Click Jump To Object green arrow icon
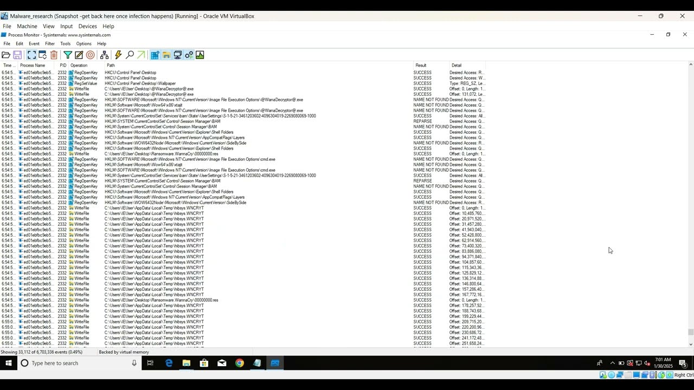Viewport: 694px width, 390px height. point(141,55)
